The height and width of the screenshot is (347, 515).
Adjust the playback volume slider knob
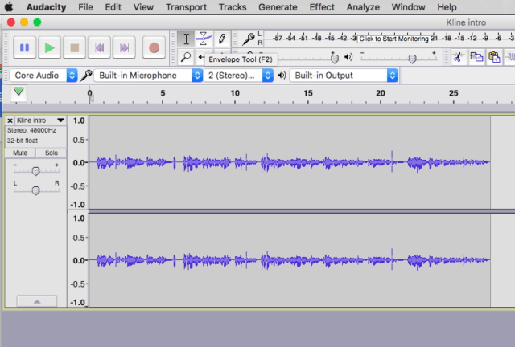pos(412,59)
